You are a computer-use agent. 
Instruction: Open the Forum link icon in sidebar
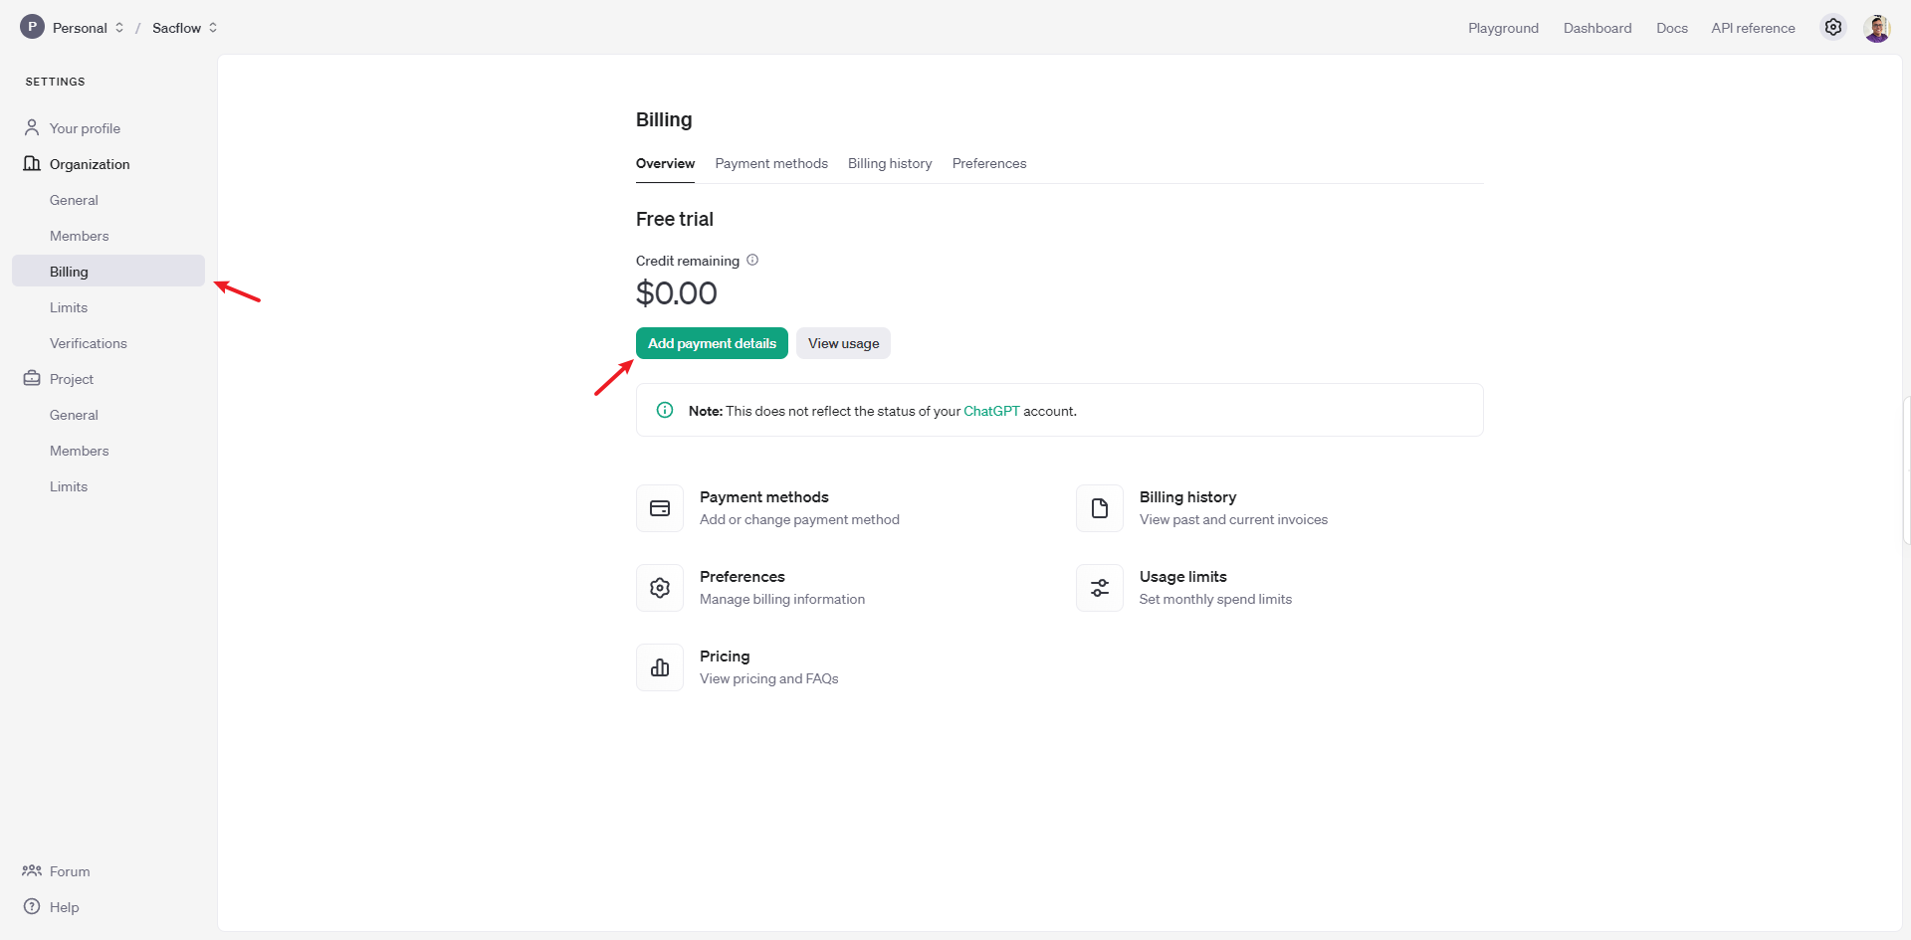click(32, 871)
